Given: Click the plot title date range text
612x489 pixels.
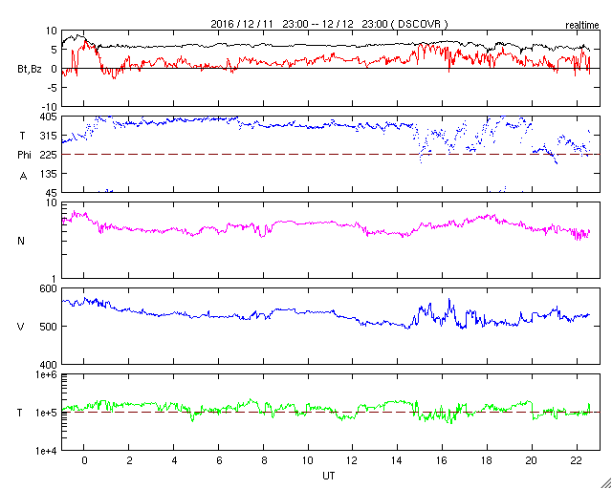Looking at the screenshot, I should (x=329, y=24).
